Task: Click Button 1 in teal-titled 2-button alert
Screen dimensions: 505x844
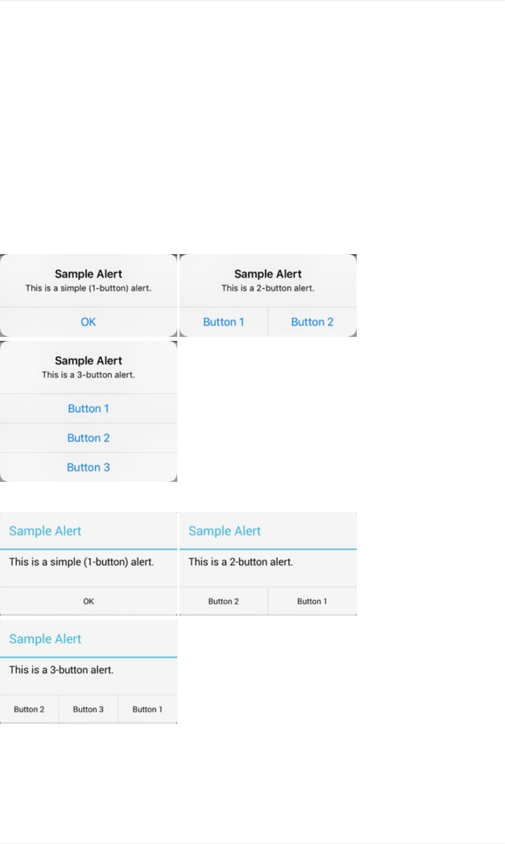Action: [312, 601]
